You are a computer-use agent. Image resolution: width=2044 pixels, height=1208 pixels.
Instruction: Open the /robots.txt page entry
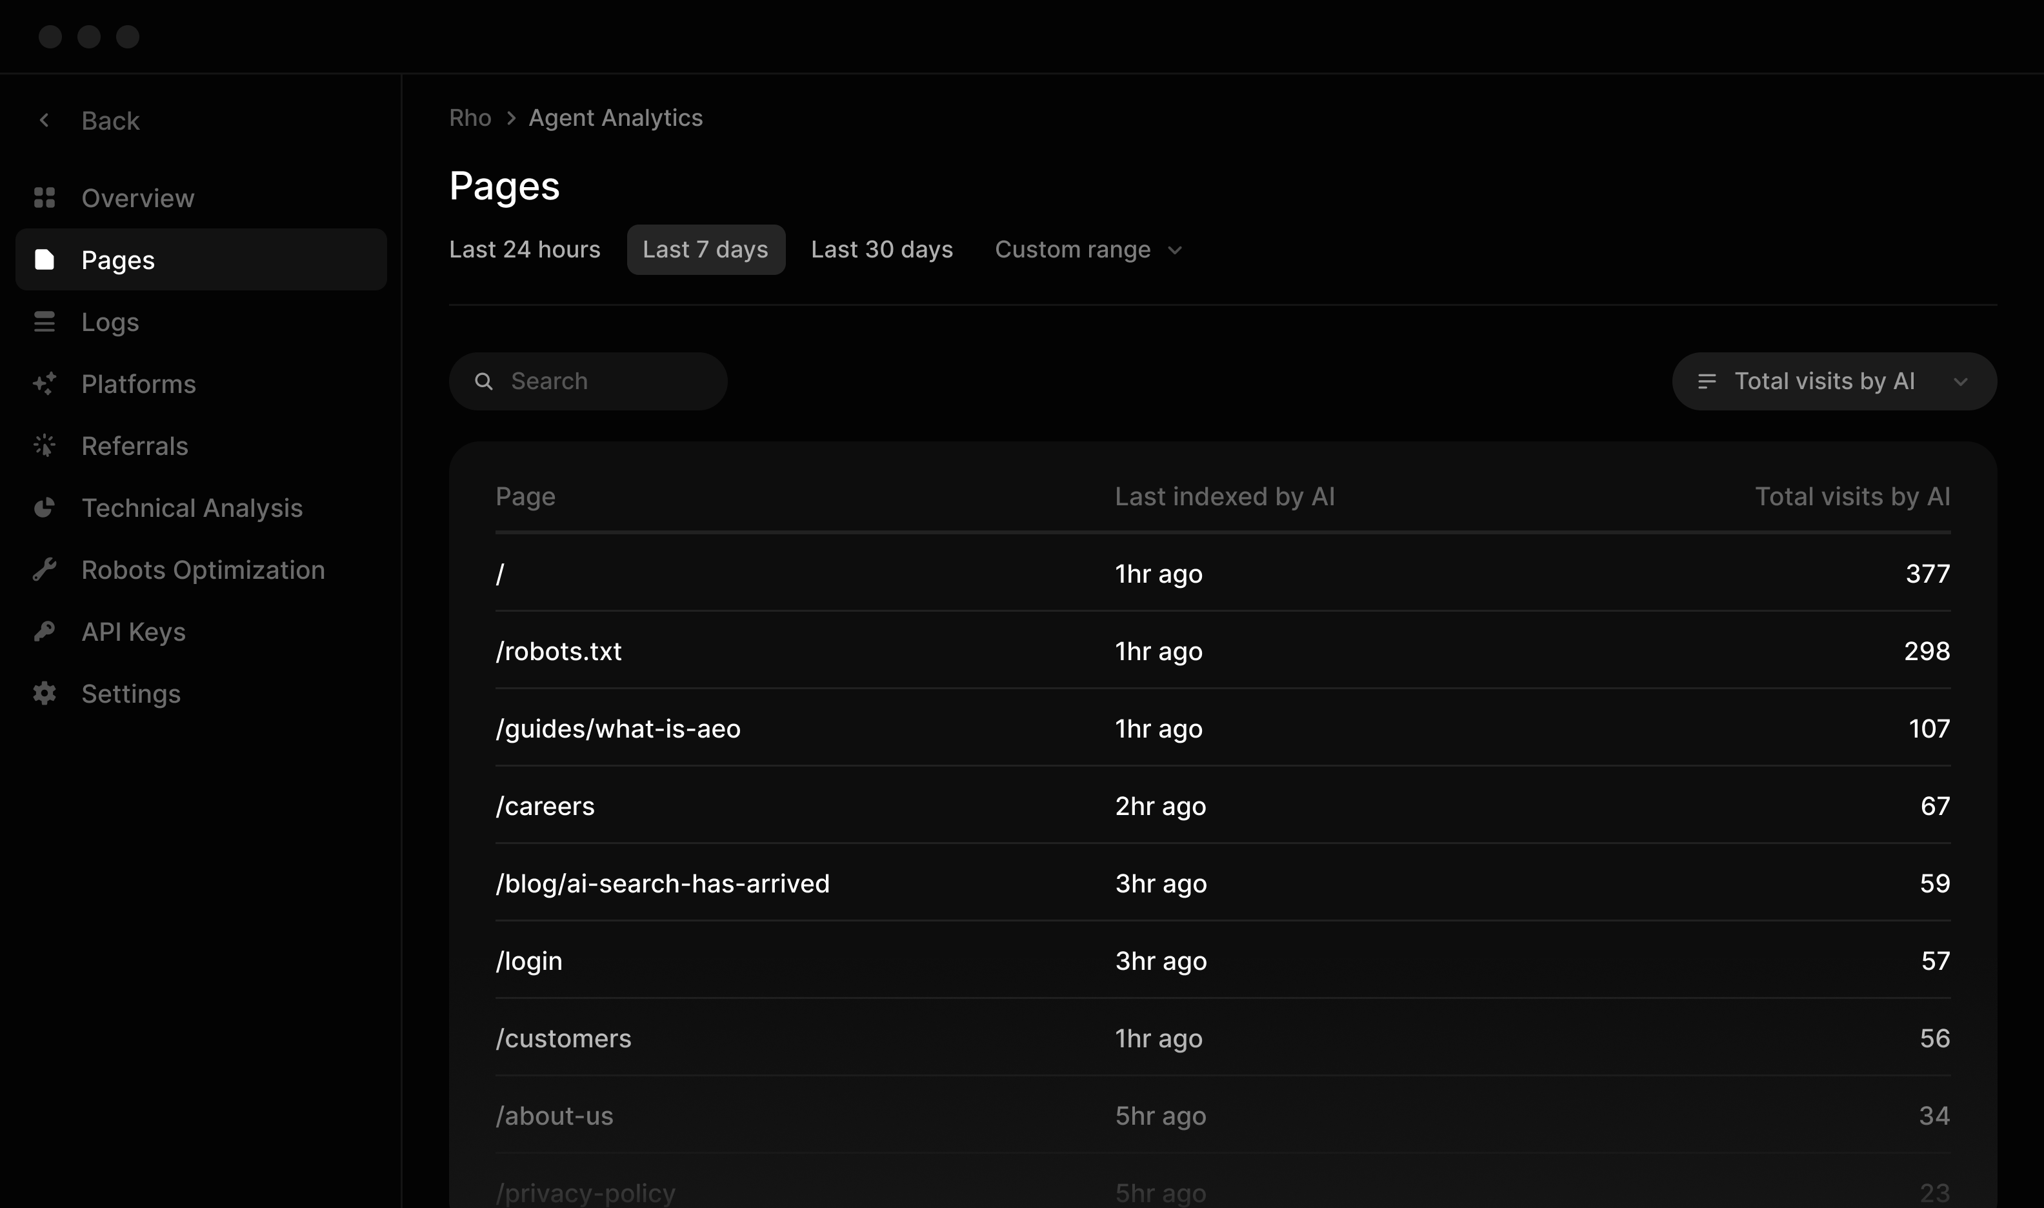(559, 650)
